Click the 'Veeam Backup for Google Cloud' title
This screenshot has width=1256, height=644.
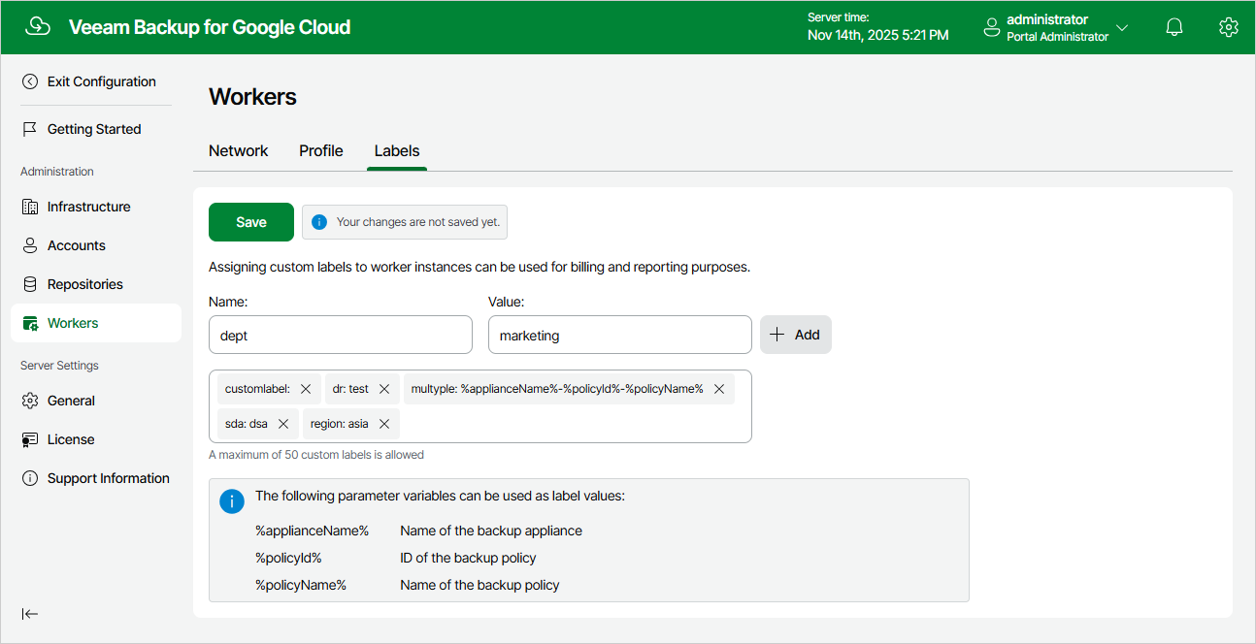point(210,27)
